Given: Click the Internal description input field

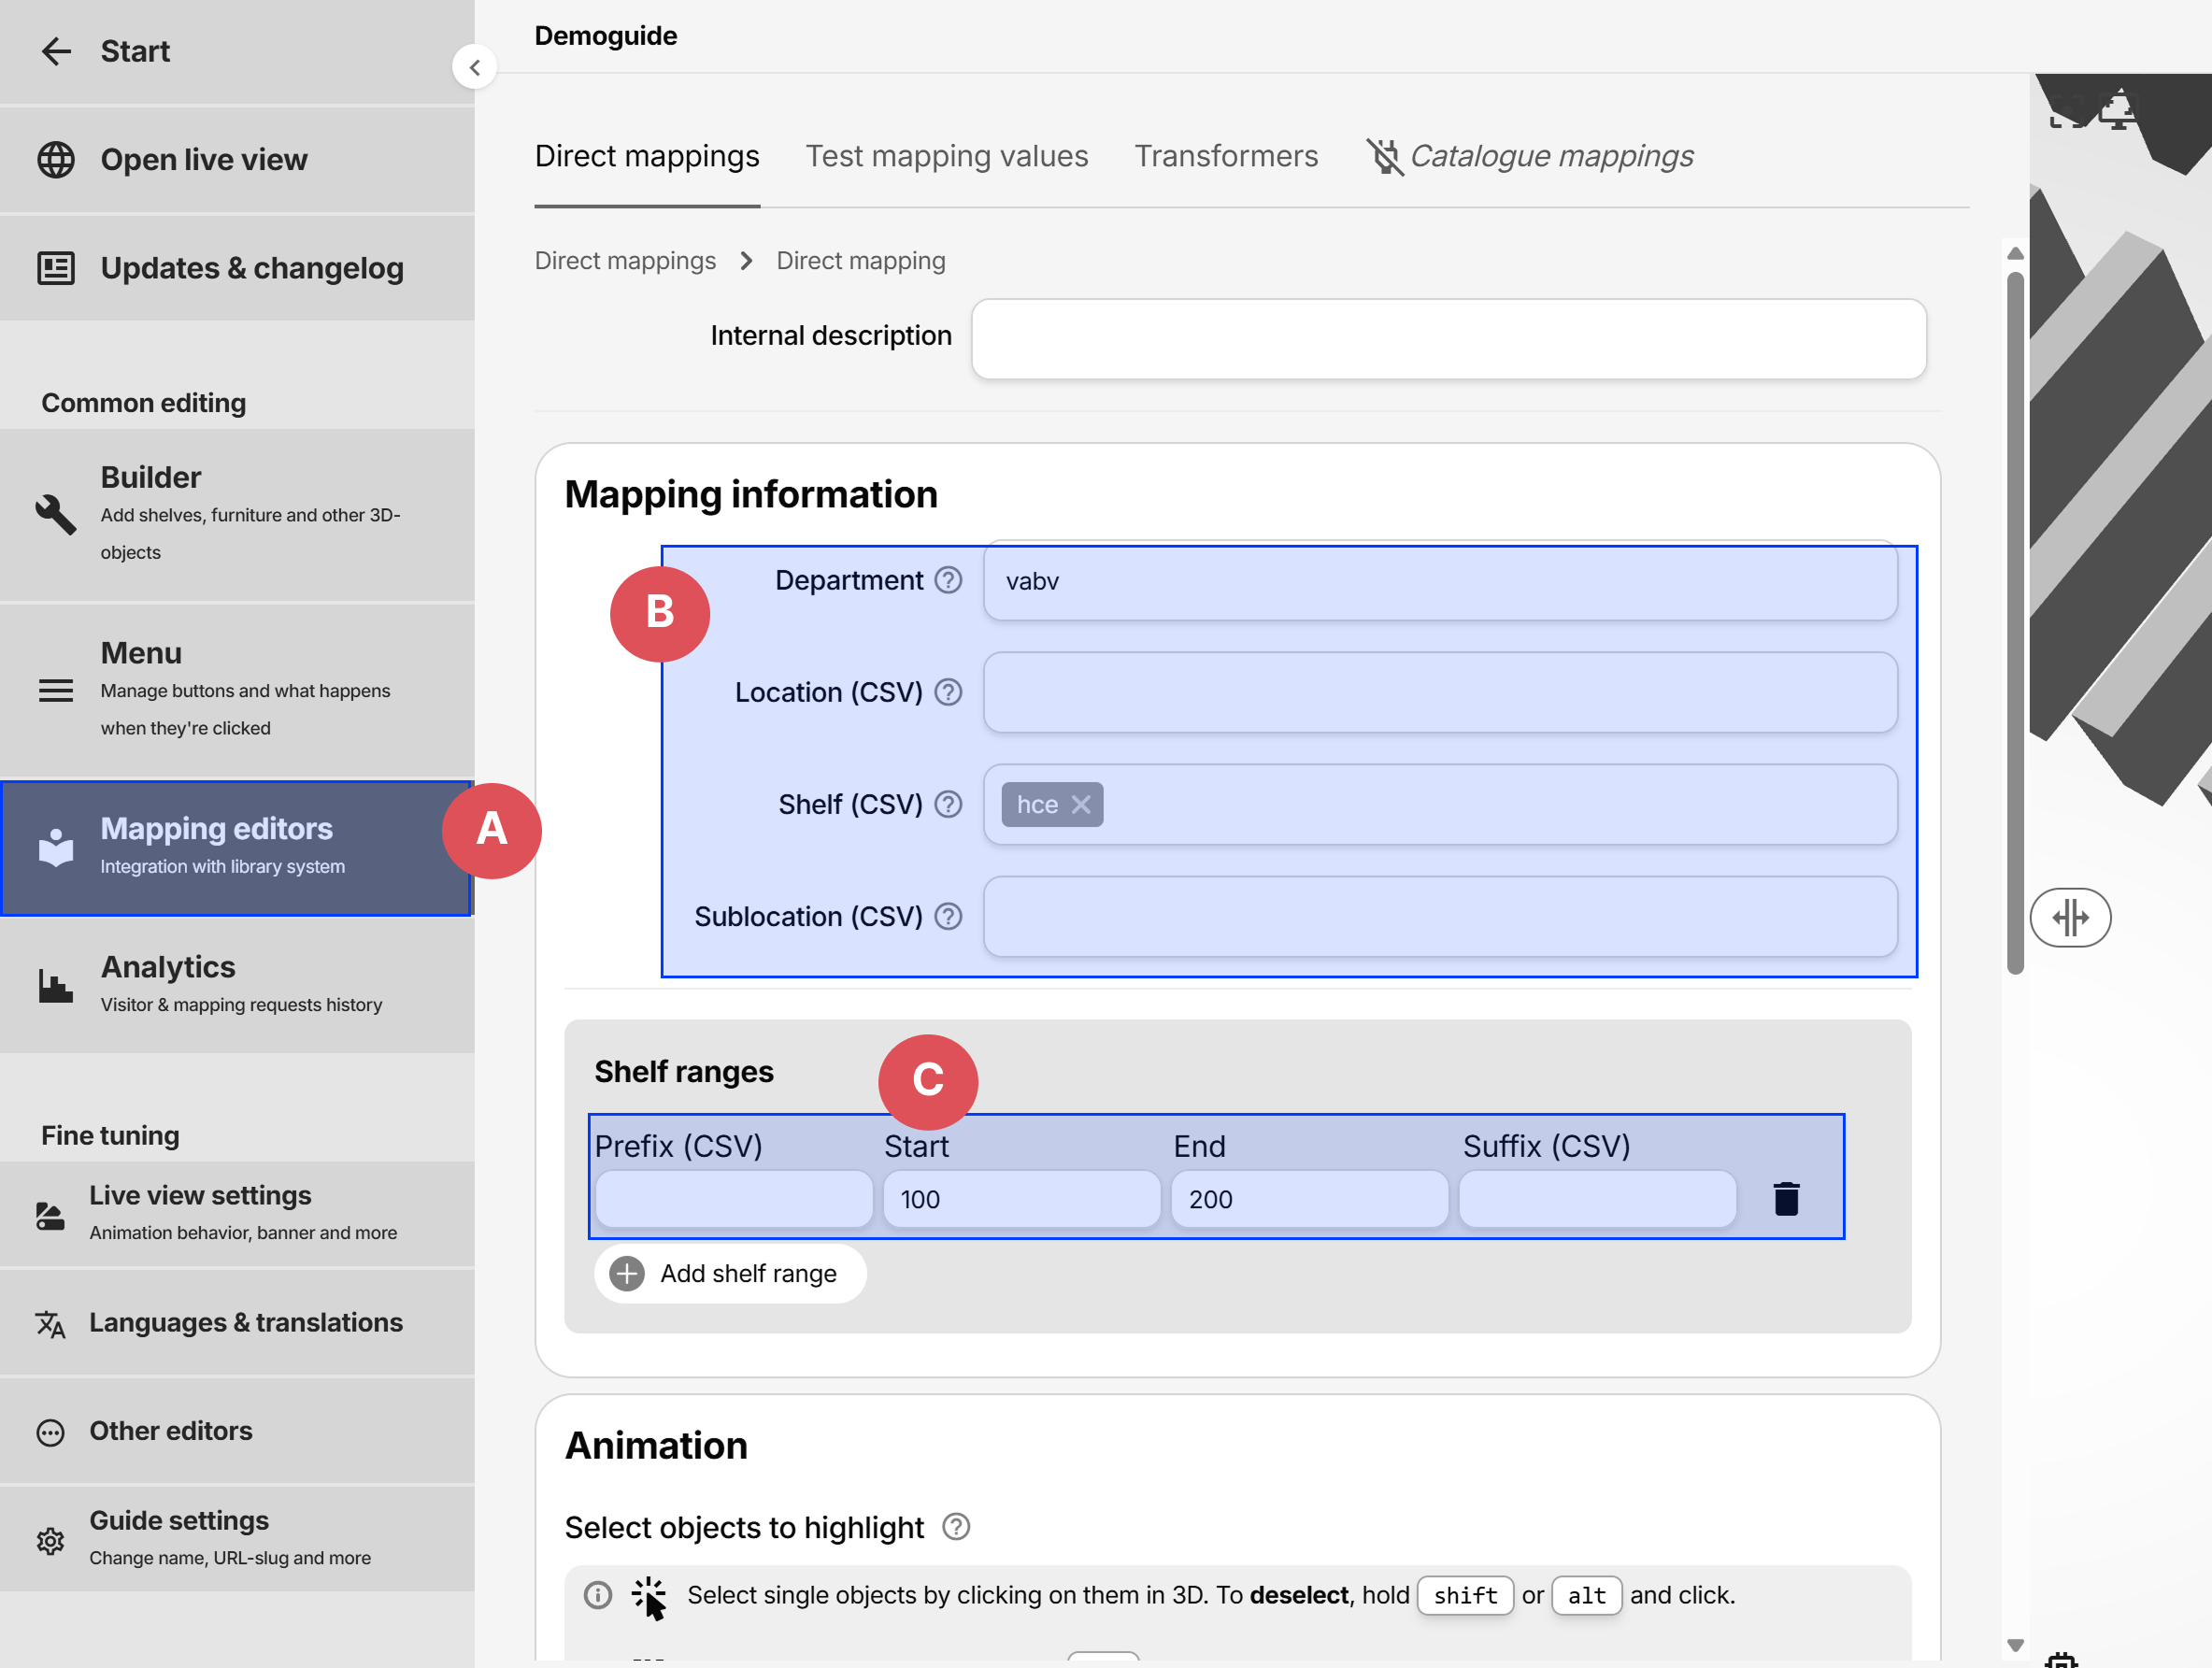Looking at the screenshot, I should point(1448,339).
